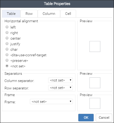Image resolution: width=114 pixels, height=123 pixels.
Task: Select the Table tab
Action: pos(11,14)
